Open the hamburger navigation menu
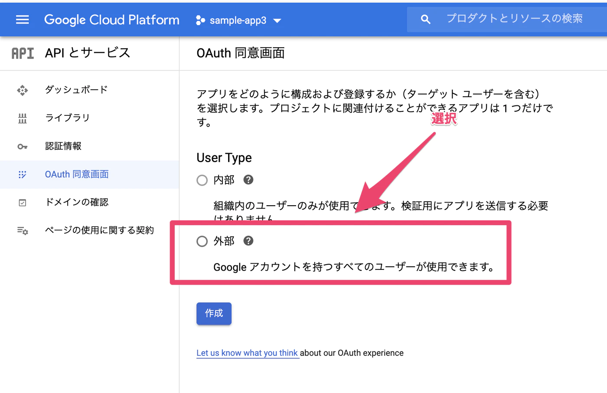The width and height of the screenshot is (607, 393). pyautogui.click(x=22, y=20)
